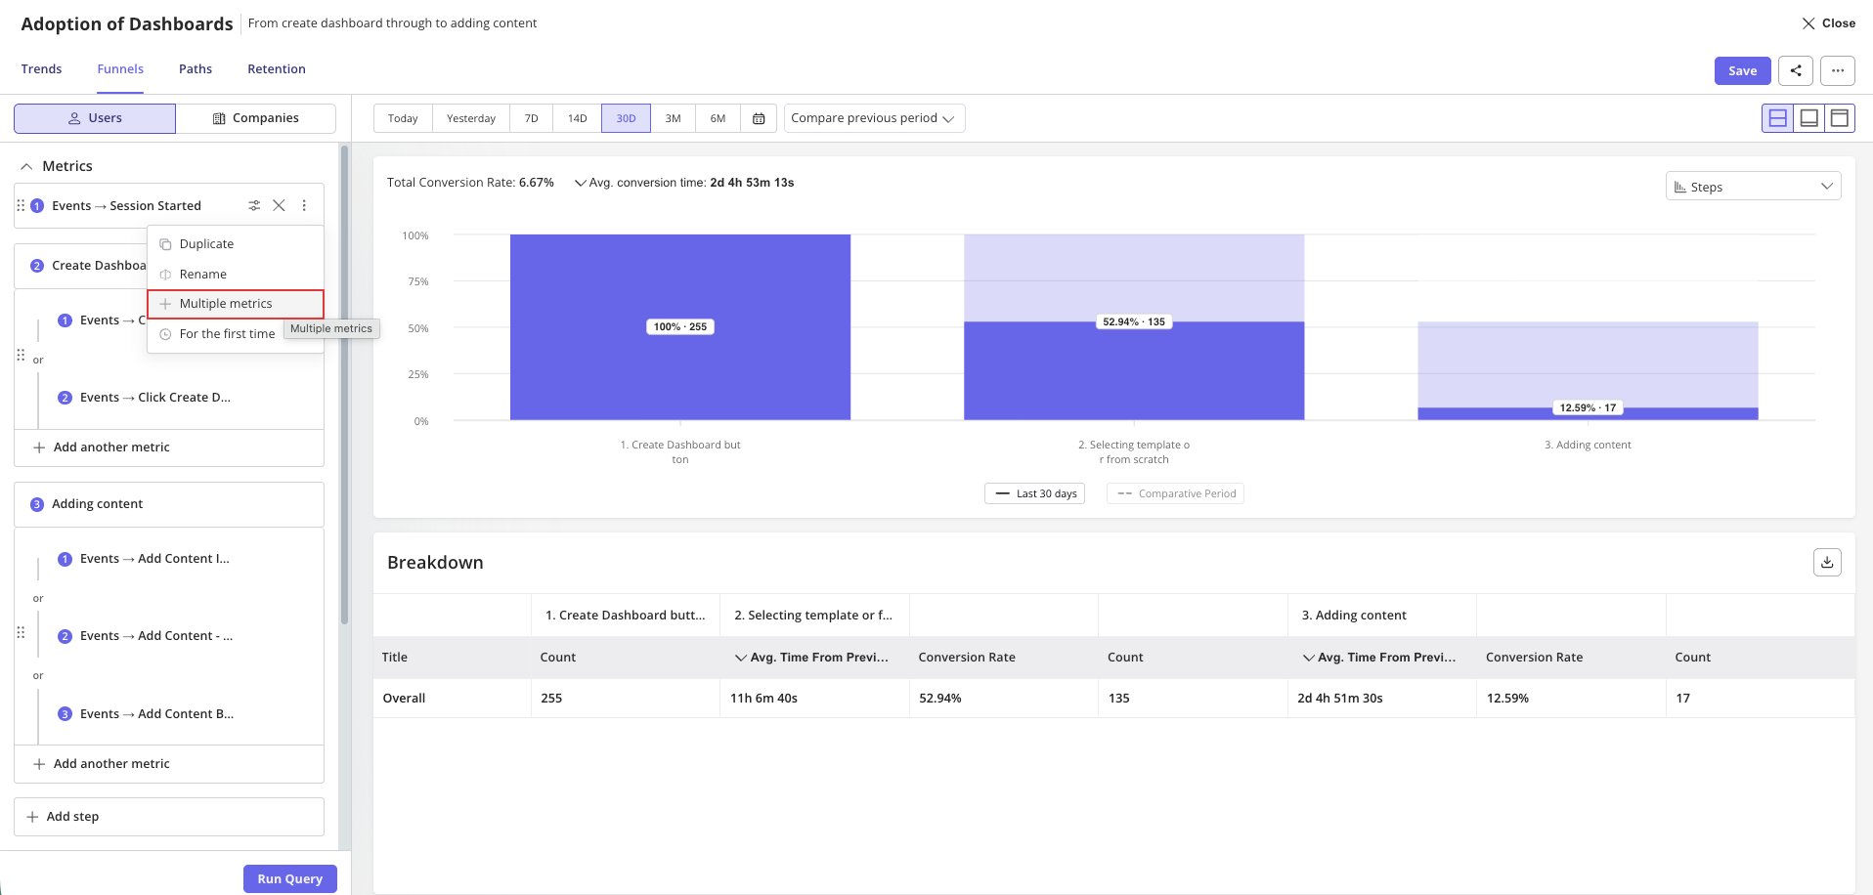Image resolution: width=1873 pixels, height=895 pixels.
Task: Click the 1. Create Dashboard butt... column header
Action: point(625,616)
